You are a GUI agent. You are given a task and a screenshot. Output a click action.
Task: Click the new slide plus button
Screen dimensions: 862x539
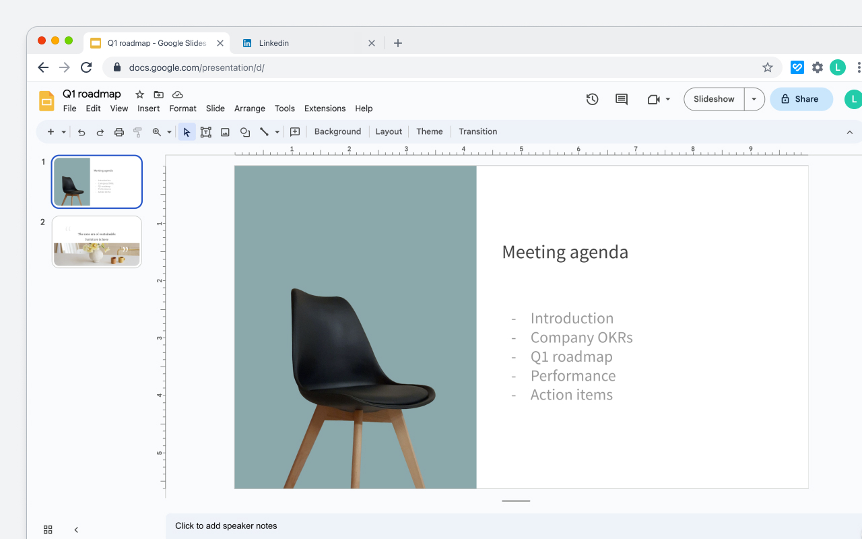[51, 132]
